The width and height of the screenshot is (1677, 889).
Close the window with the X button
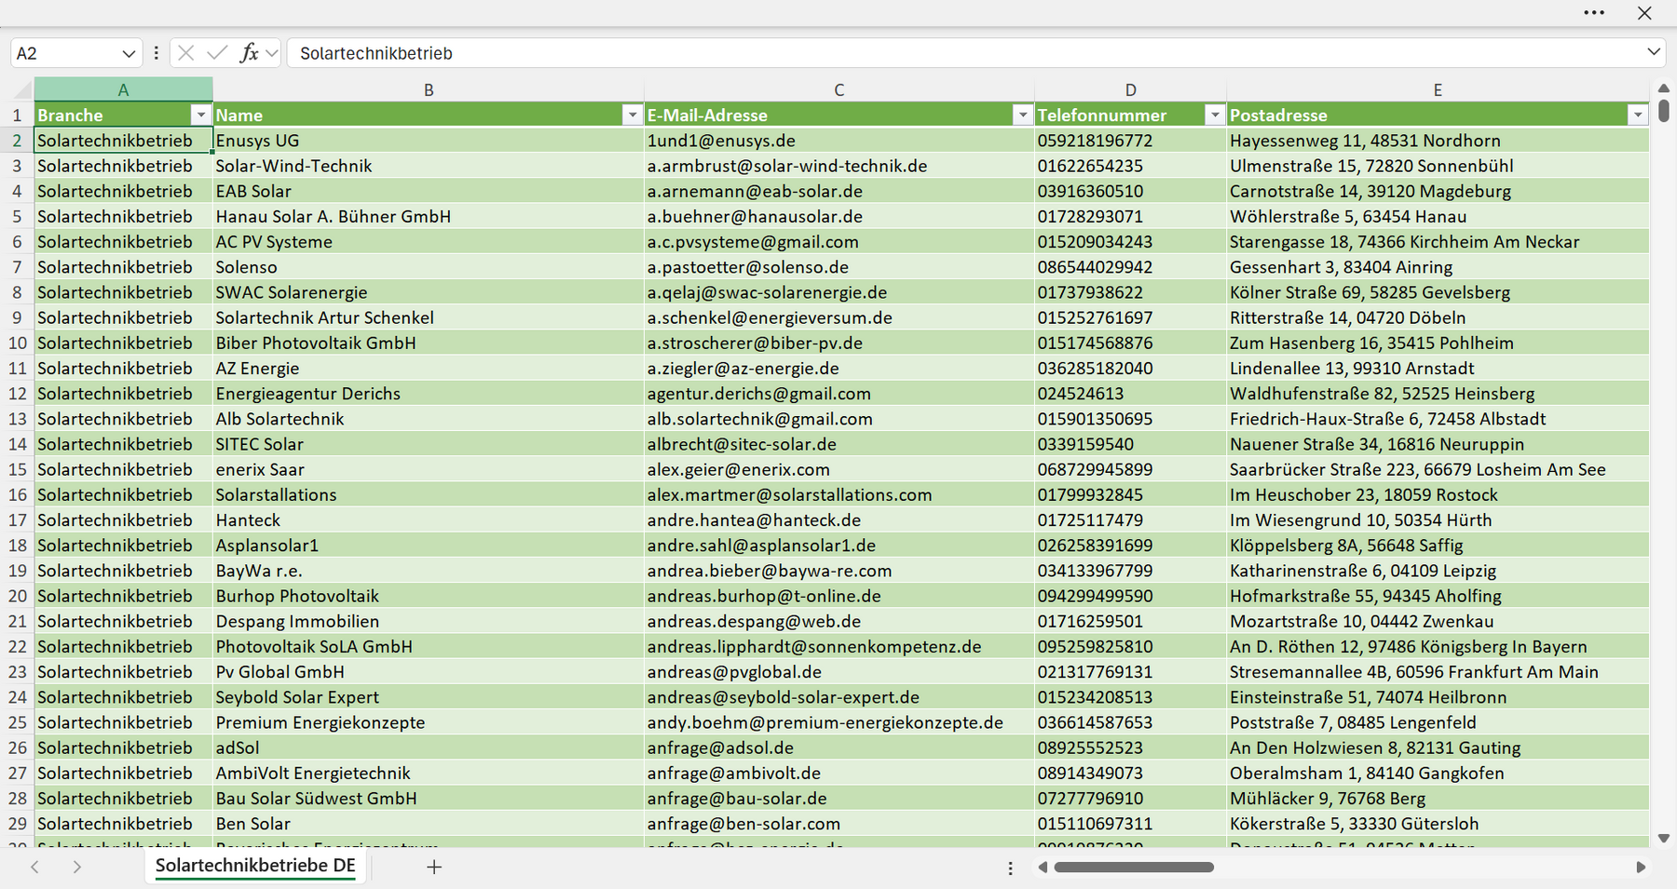(1644, 13)
